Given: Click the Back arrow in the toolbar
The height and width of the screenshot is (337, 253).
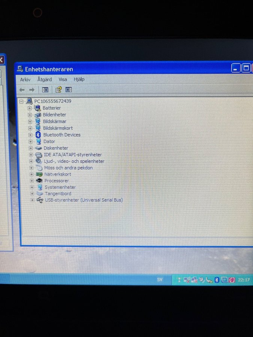Looking at the screenshot, I should (22, 90).
